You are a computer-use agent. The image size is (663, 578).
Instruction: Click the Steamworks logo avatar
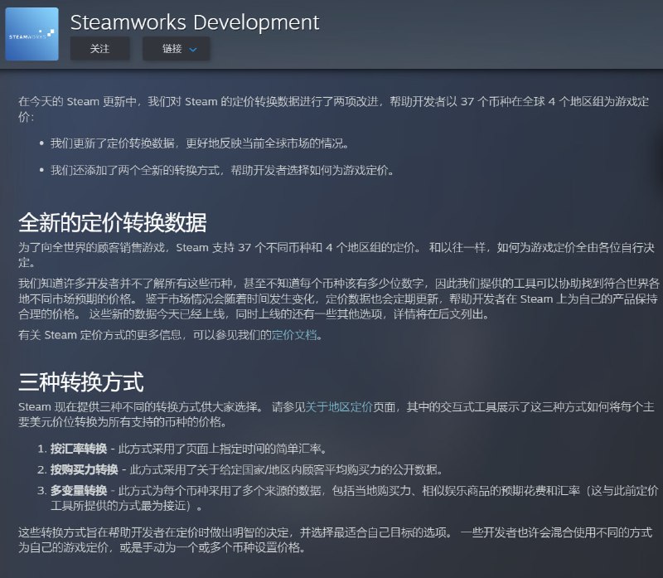pos(31,34)
